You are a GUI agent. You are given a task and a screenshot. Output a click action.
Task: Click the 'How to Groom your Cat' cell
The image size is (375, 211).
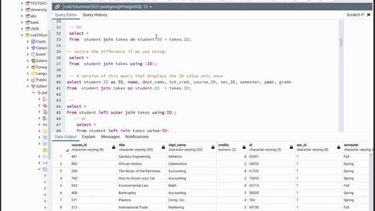pos(142,178)
